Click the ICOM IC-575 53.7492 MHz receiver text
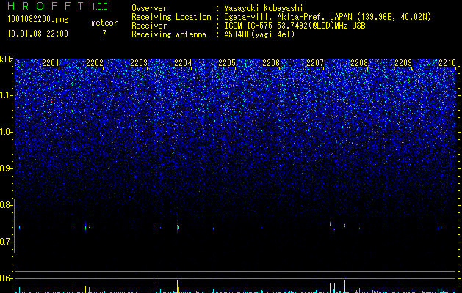This screenshot has width=462, height=293. pyautogui.click(x=295, y=26)
